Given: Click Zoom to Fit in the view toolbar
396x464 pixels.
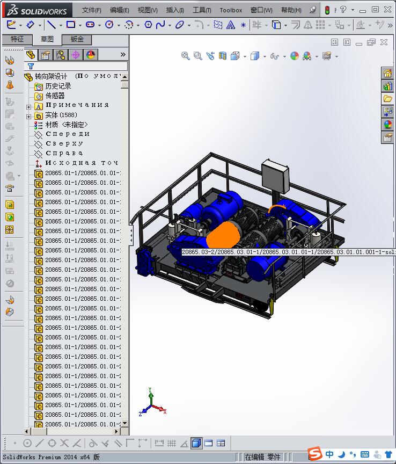Looking at the screenshot, I should point(186,56).
